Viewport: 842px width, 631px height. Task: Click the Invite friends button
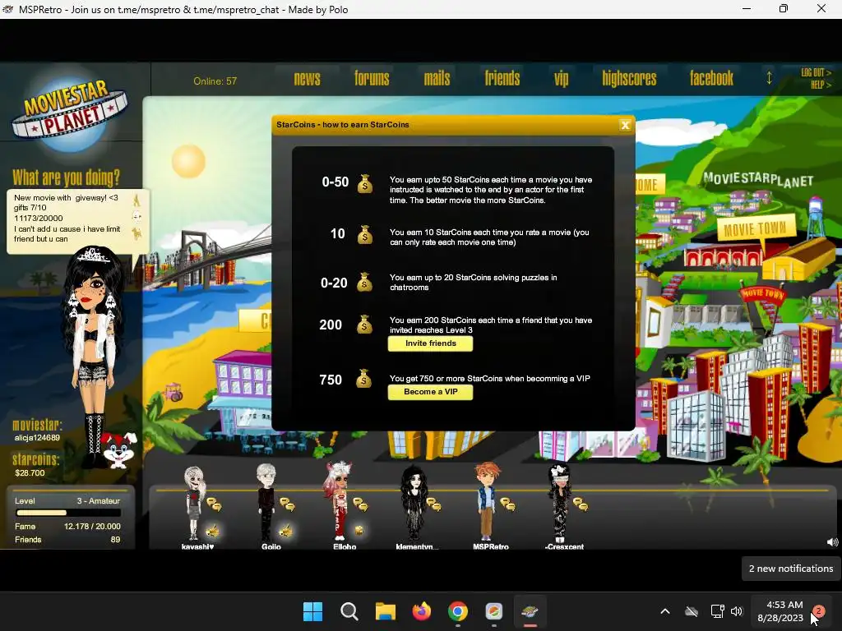430,343
